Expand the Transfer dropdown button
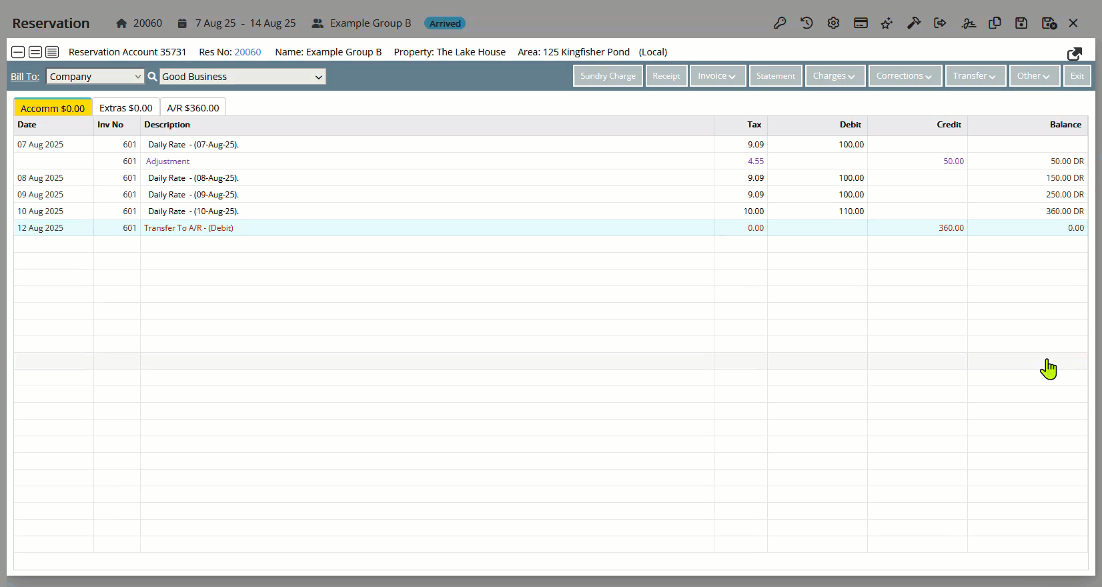Image resolution: width=1102 pixels, height=587 pixels. (x=975, y=76)
